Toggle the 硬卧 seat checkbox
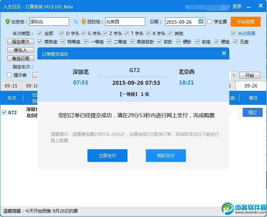 178,41
